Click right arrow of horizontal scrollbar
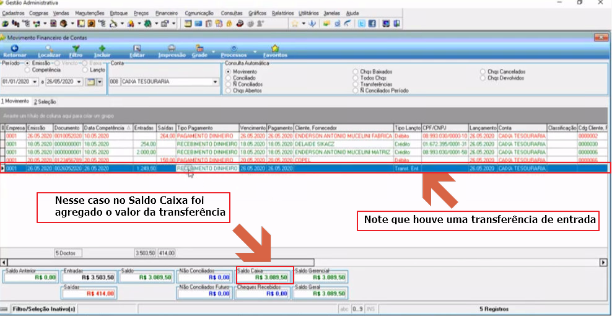The image size is (612, 316). 604,262
